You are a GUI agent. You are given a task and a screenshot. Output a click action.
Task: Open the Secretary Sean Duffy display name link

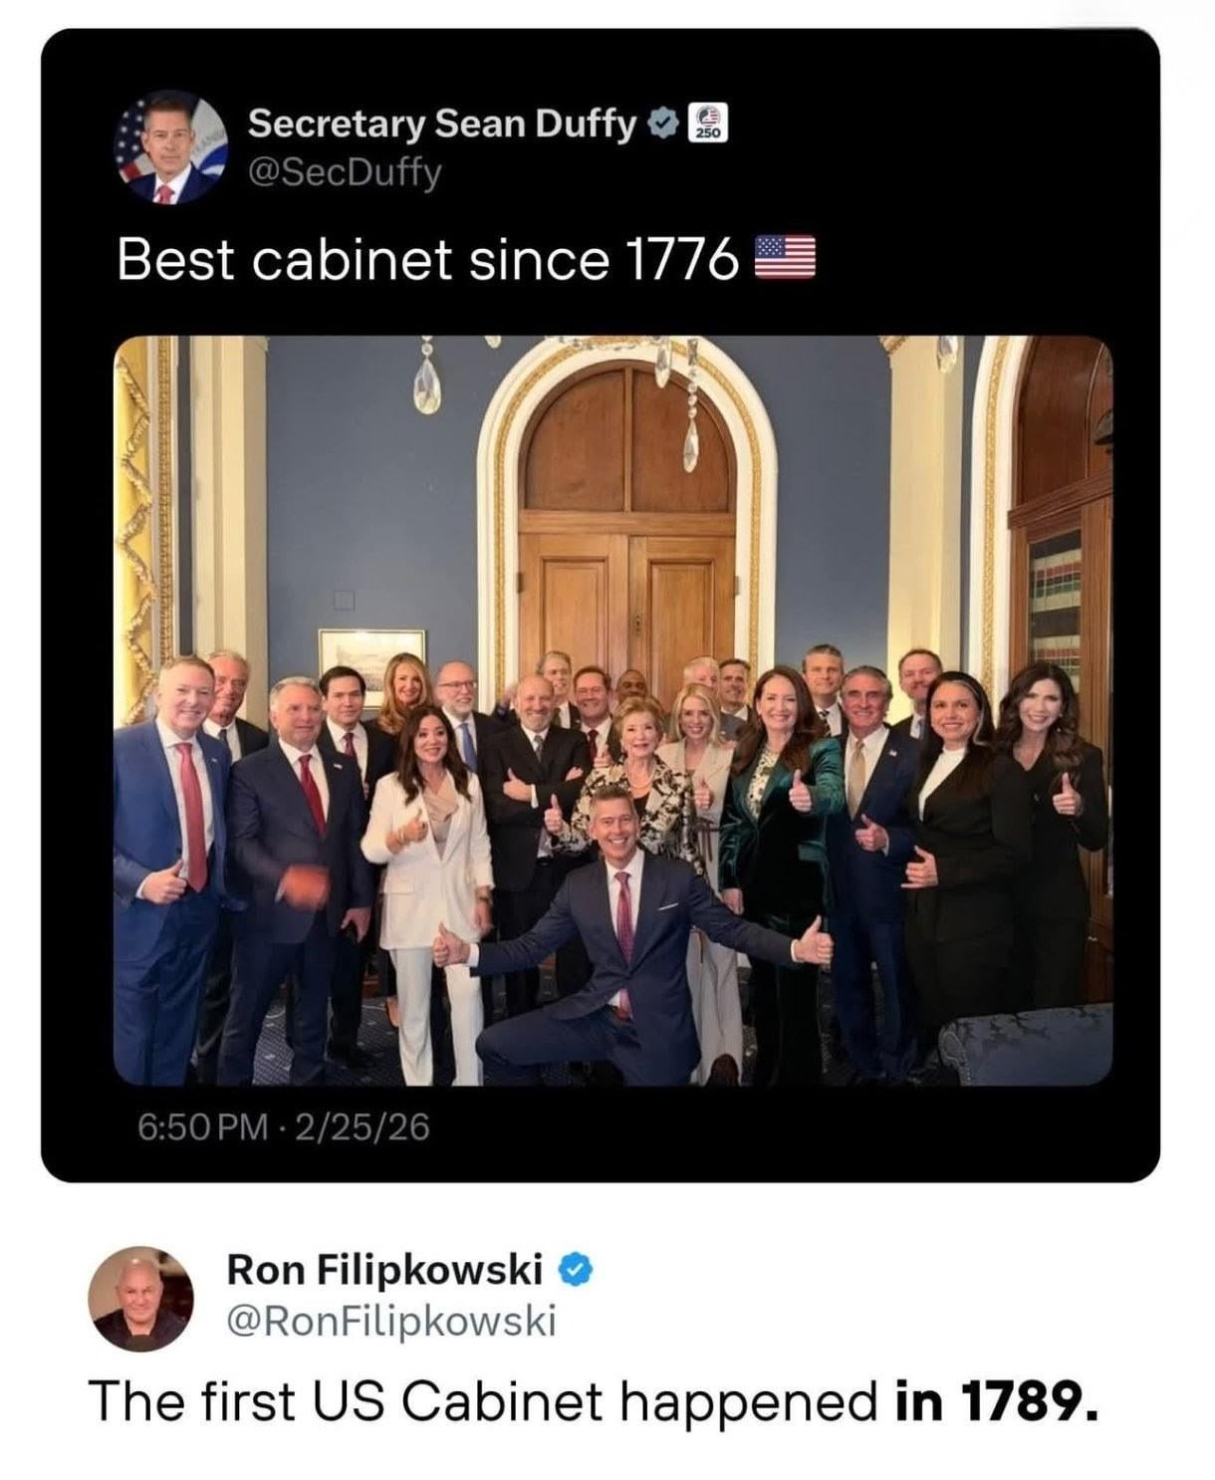[441, 123]
